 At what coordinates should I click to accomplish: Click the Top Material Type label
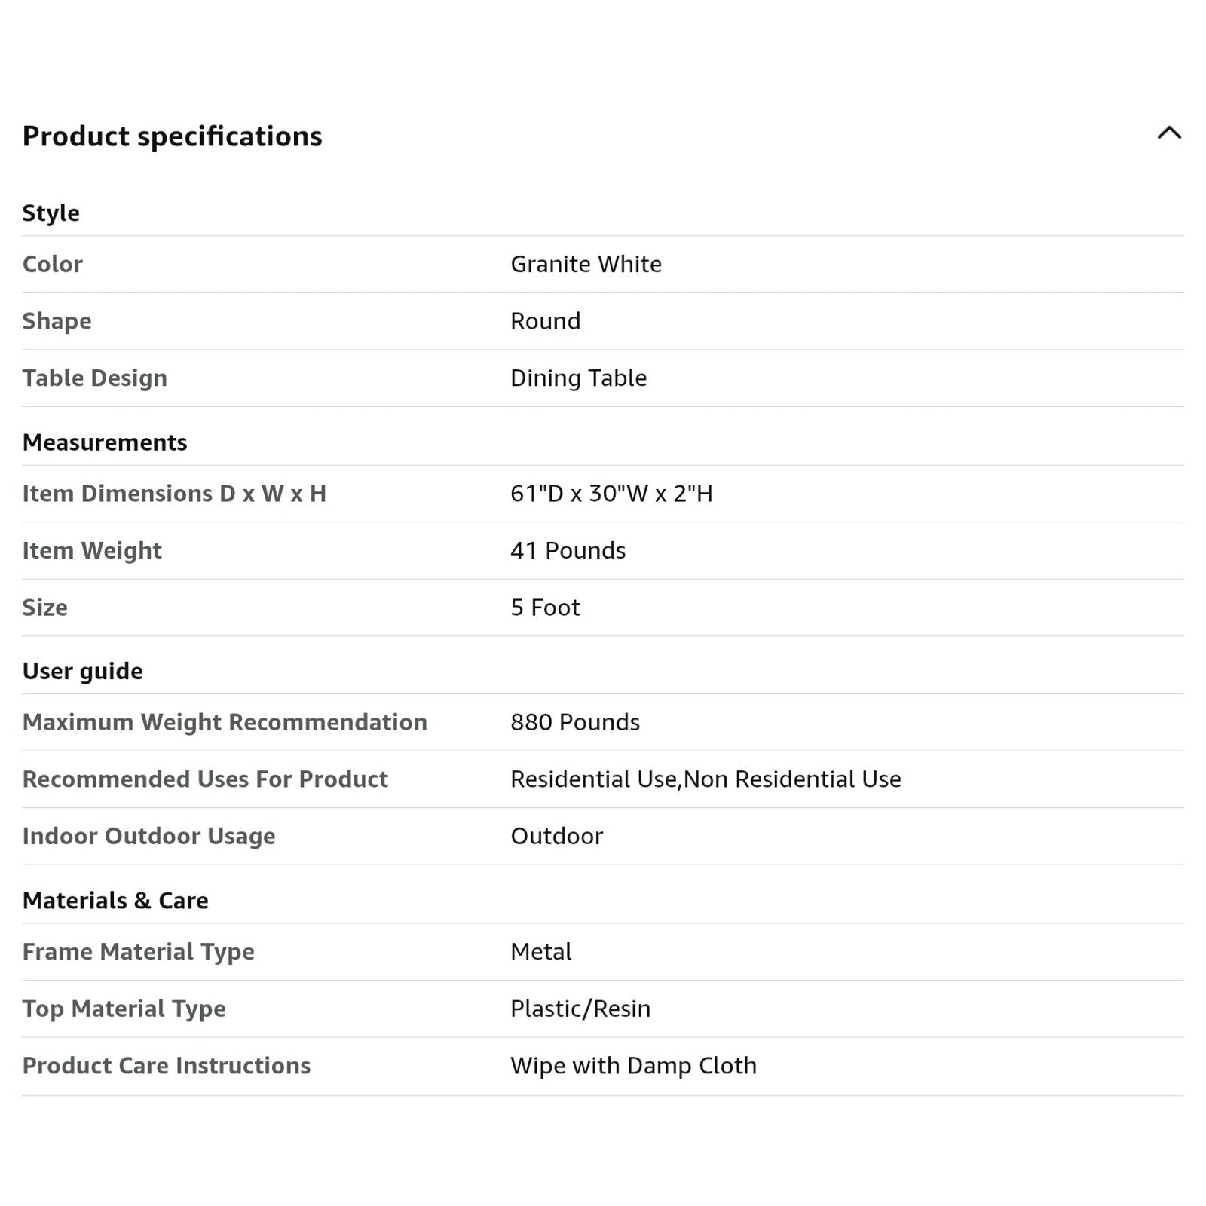[x=124, y=1009]
